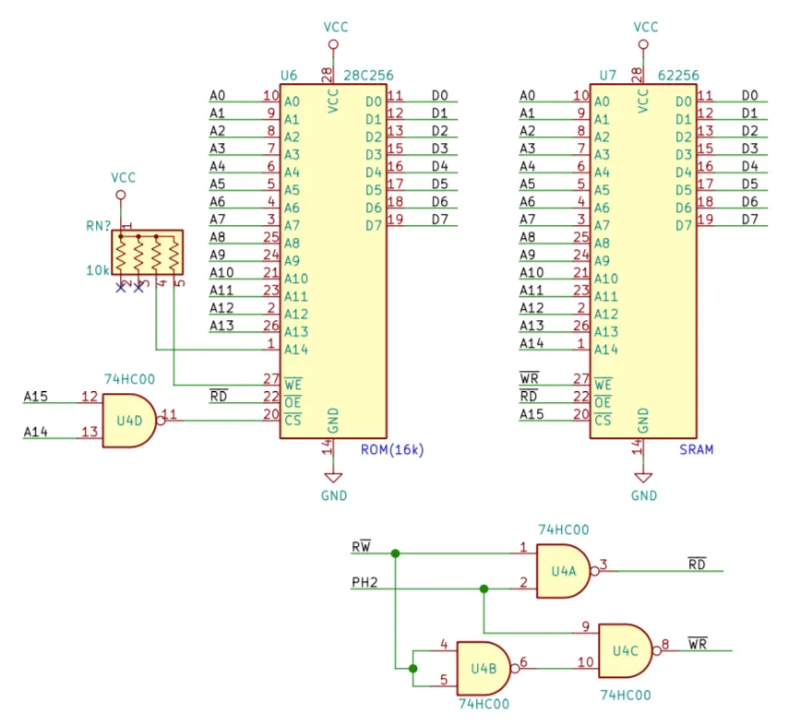Select the 28C256 value label
This screenshot has height=725, width=788.
[x=368, y=76]
